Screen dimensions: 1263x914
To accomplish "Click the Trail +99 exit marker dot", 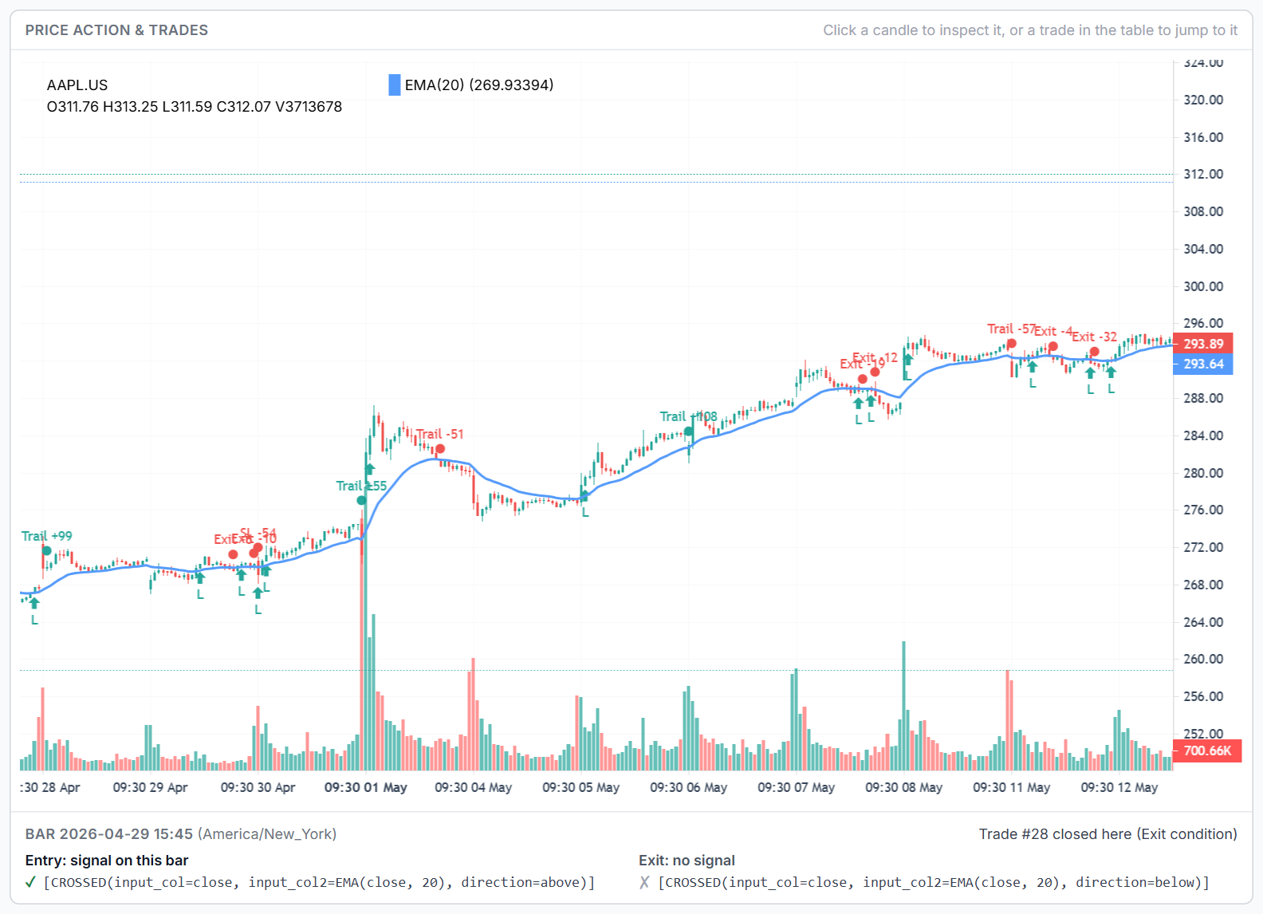I will [x=47, y=550].
